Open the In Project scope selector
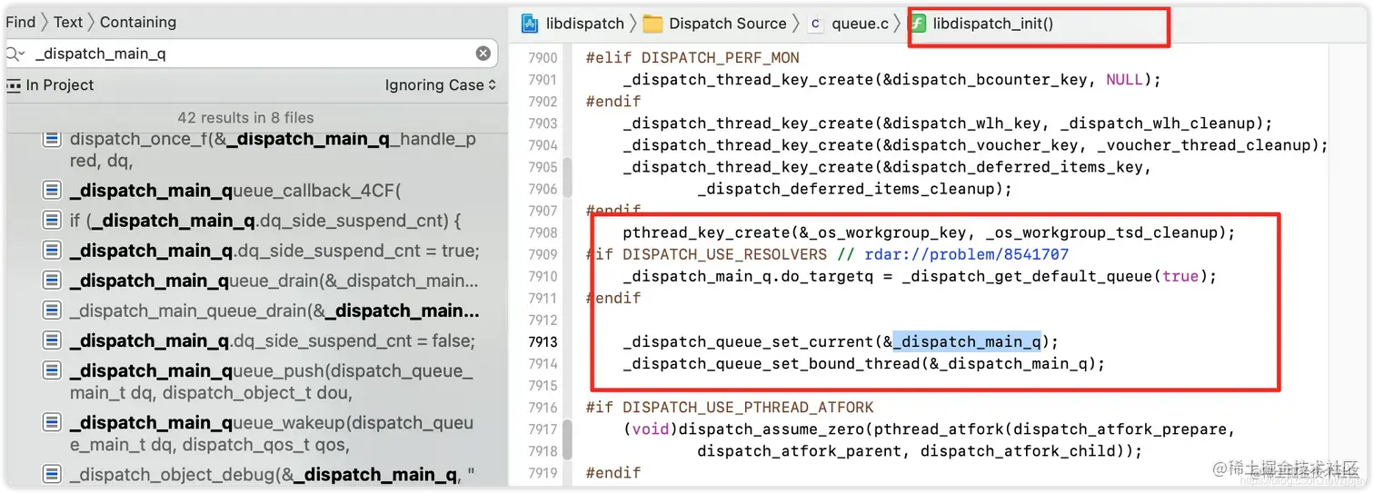Viewport: 1374px width, 493px height. tap(50, 85)
